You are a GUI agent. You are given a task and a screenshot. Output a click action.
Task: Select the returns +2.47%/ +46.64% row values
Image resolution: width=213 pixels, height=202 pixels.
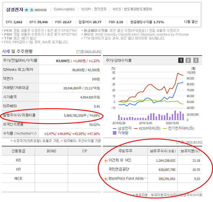pyautogui.click(x=72, y=134)
